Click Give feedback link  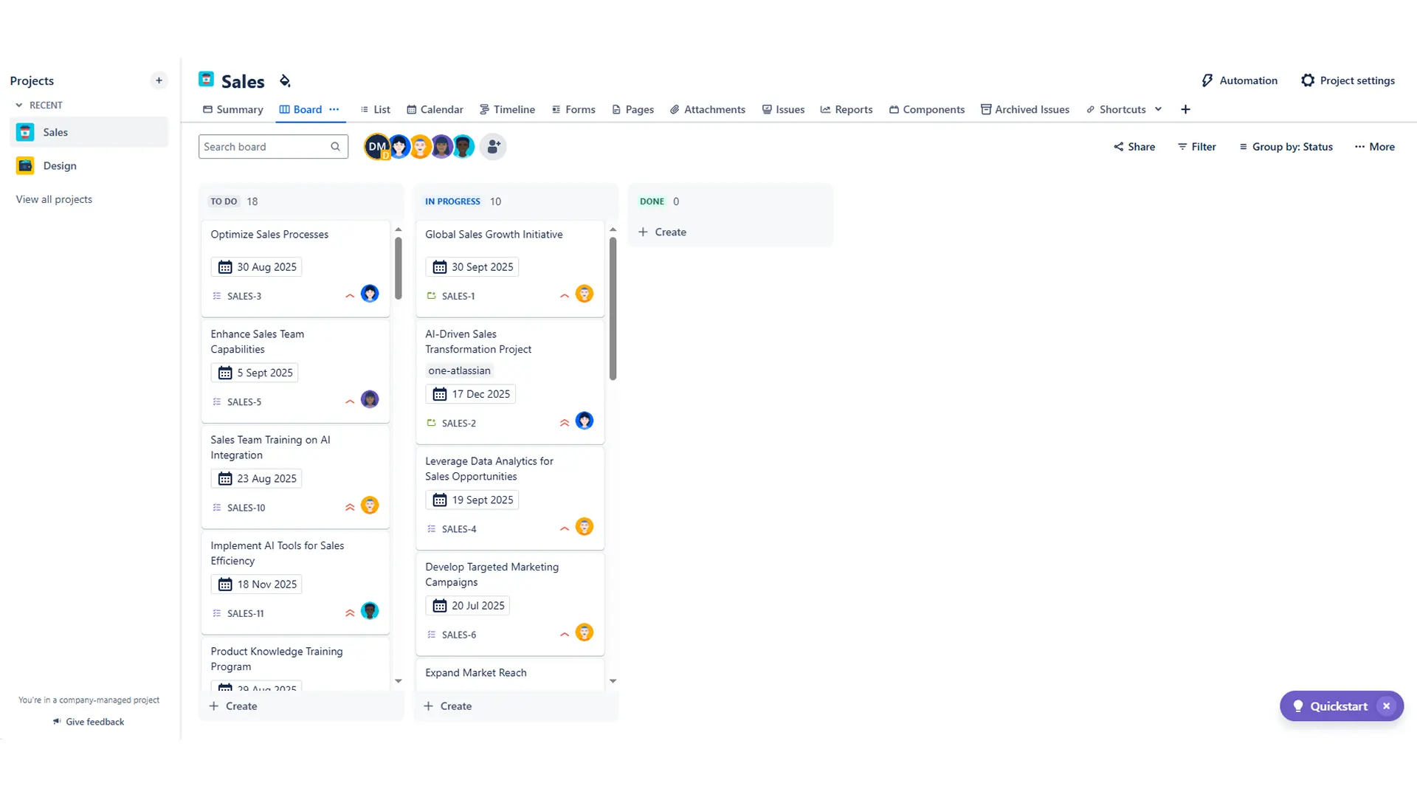click(x=89, y=722)
